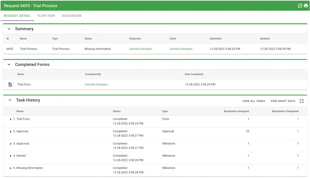Click the Trial Form document icon

(x=10, y=84)
